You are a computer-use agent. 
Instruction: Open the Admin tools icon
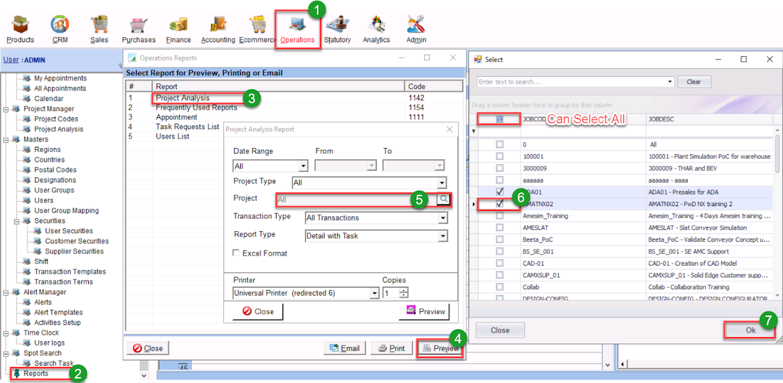416,26
